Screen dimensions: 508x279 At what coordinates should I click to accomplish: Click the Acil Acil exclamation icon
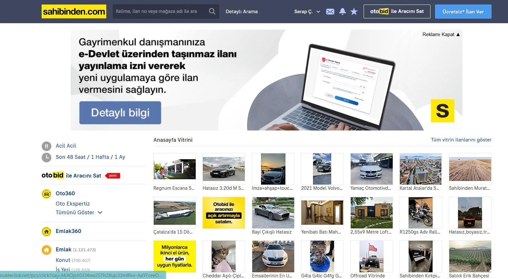click(x=47, y=146)
